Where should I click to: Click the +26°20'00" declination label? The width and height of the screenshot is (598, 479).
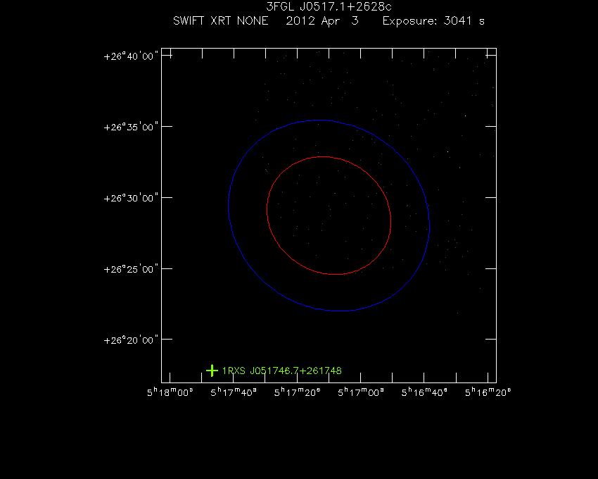(x=131, y=340)
